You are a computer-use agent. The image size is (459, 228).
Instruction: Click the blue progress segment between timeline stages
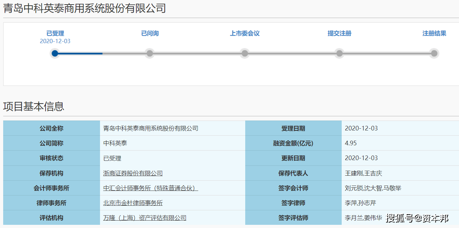[78, 53]
